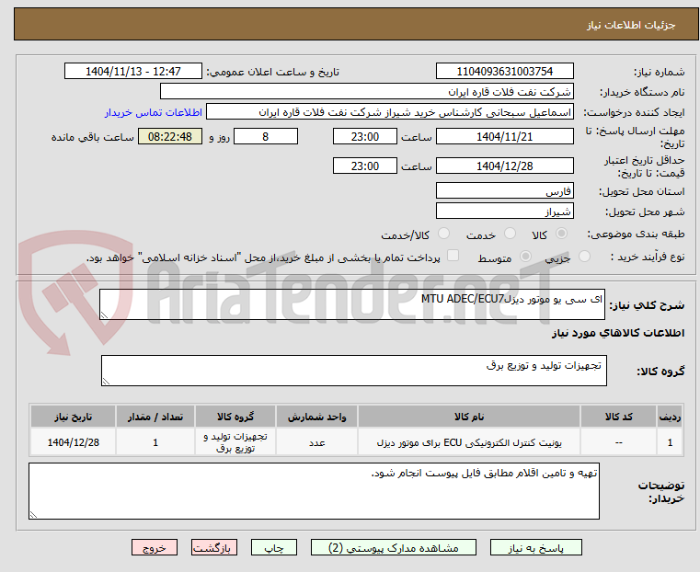Click the 'جزئیات اطلاعات نیاز' page title
700x572 pixels.
click(x=630, y=25)
